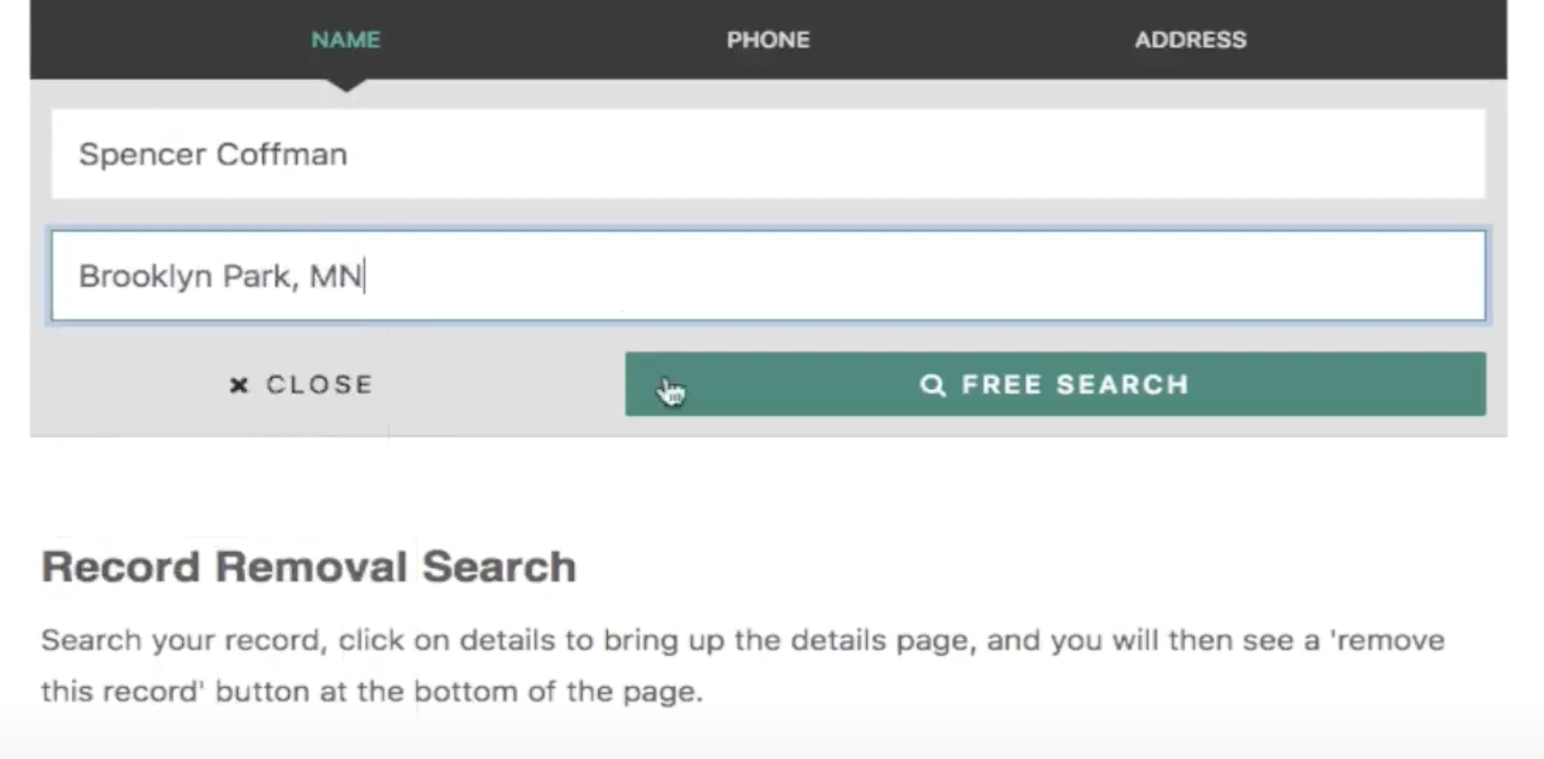Click the triangle pointer under the Name tab
Screen dimensions: 1544x759
click(x=346, y=85)
